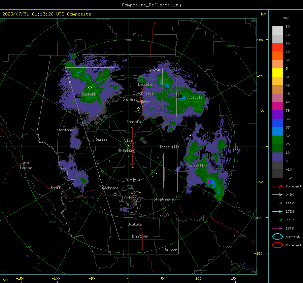This screenshot has width=303, height=283.
Task: Click the yellow diamond marker below RedDeer
Action: click(138, 109)
